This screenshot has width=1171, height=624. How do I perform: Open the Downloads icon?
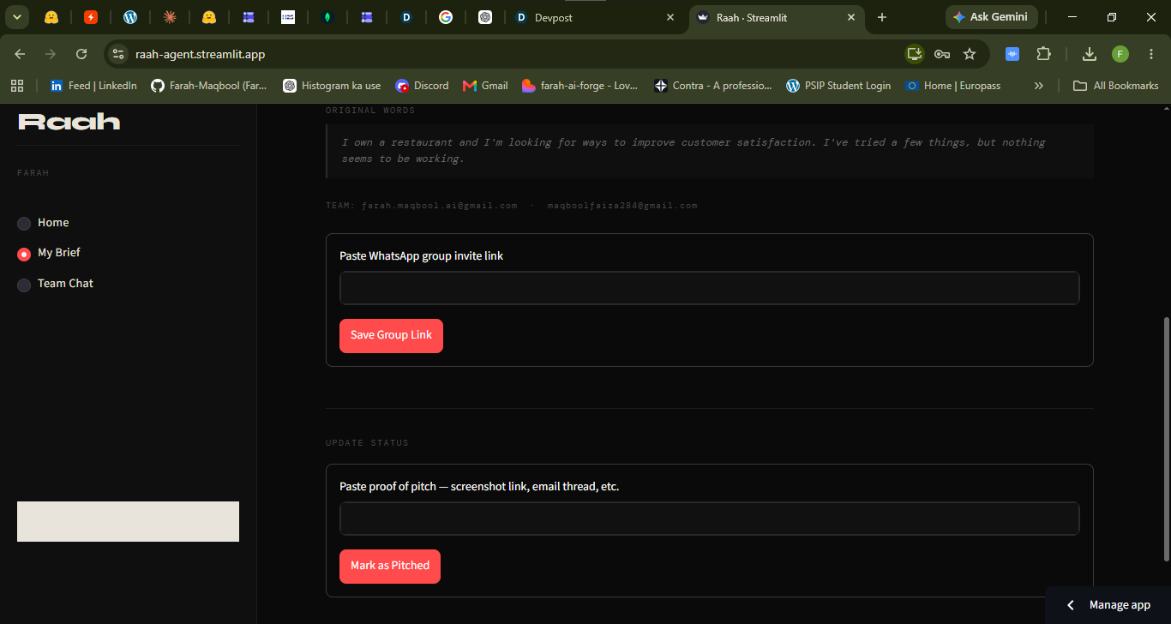tap(1090, 54)
